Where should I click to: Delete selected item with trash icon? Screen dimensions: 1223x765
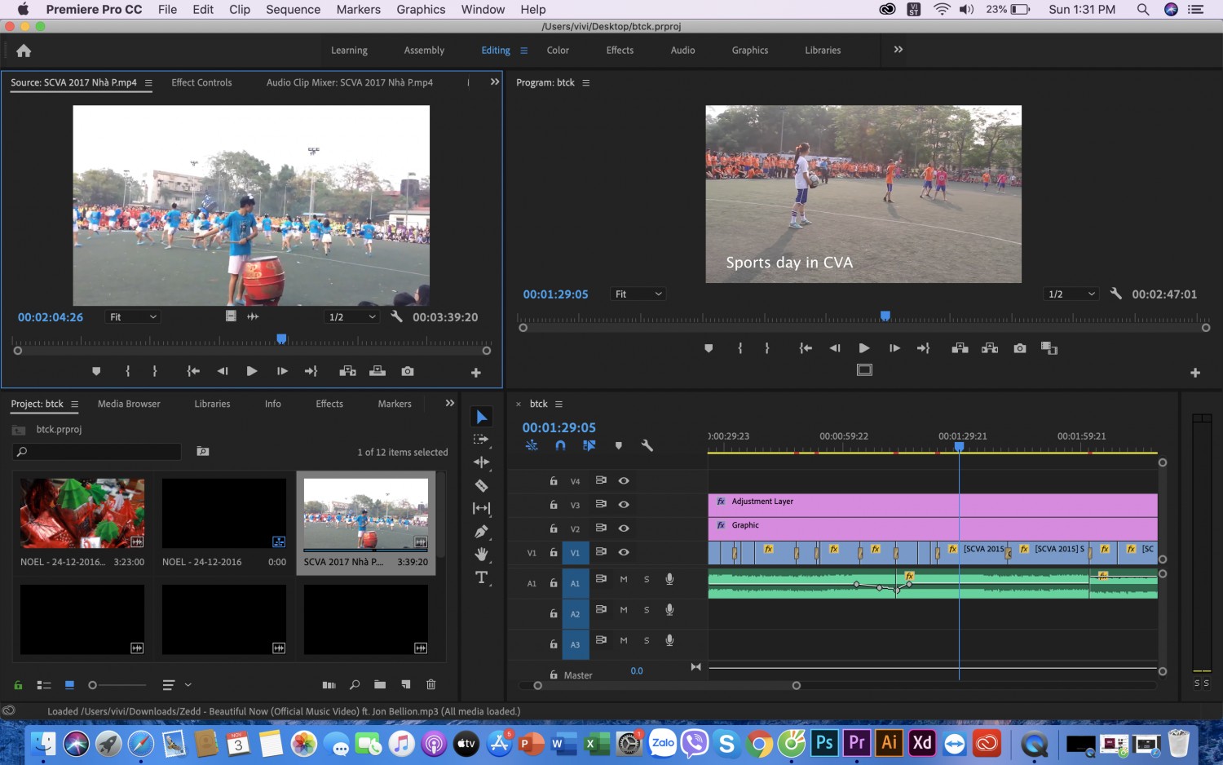point(431,684)
